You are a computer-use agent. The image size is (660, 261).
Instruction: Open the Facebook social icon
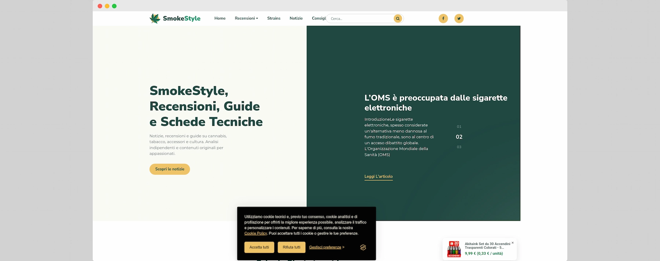443,18
